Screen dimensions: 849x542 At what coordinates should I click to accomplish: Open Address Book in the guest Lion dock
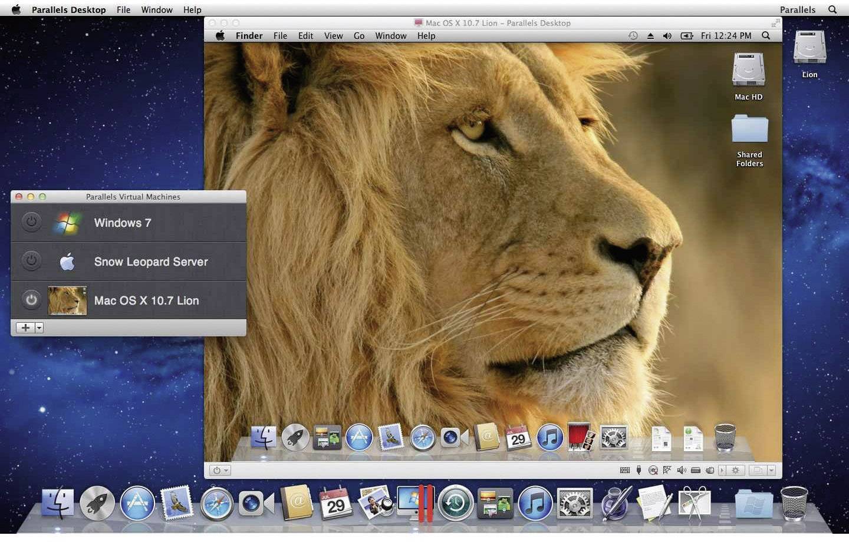(x=486, y=438)
